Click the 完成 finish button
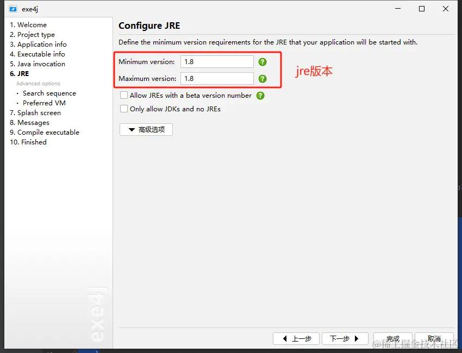462x353 pixels. tap(393, 338)
